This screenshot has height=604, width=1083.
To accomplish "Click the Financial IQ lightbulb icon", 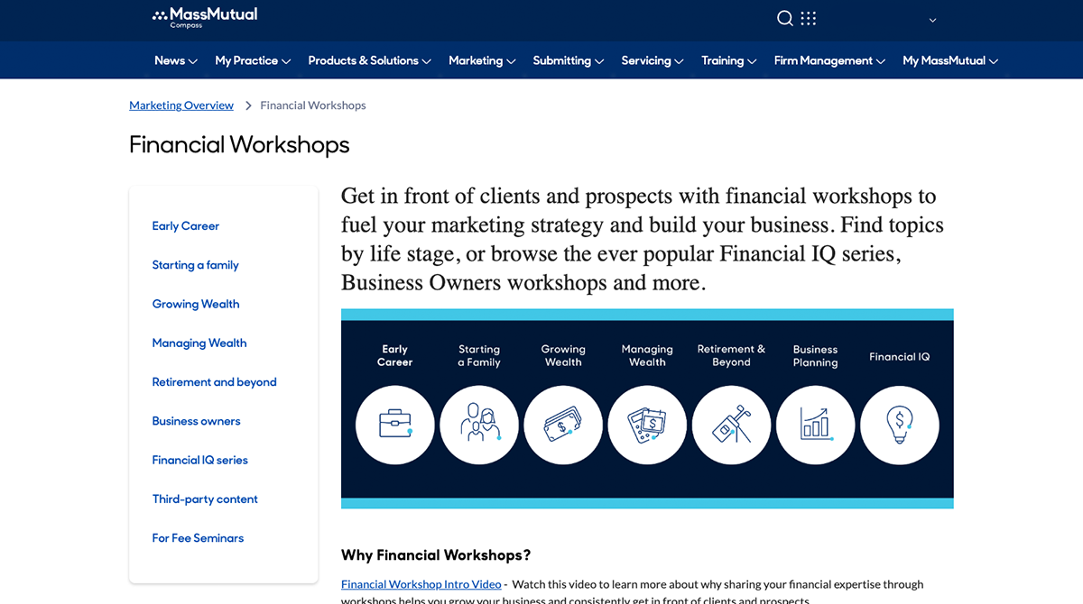I will point(899,425).
